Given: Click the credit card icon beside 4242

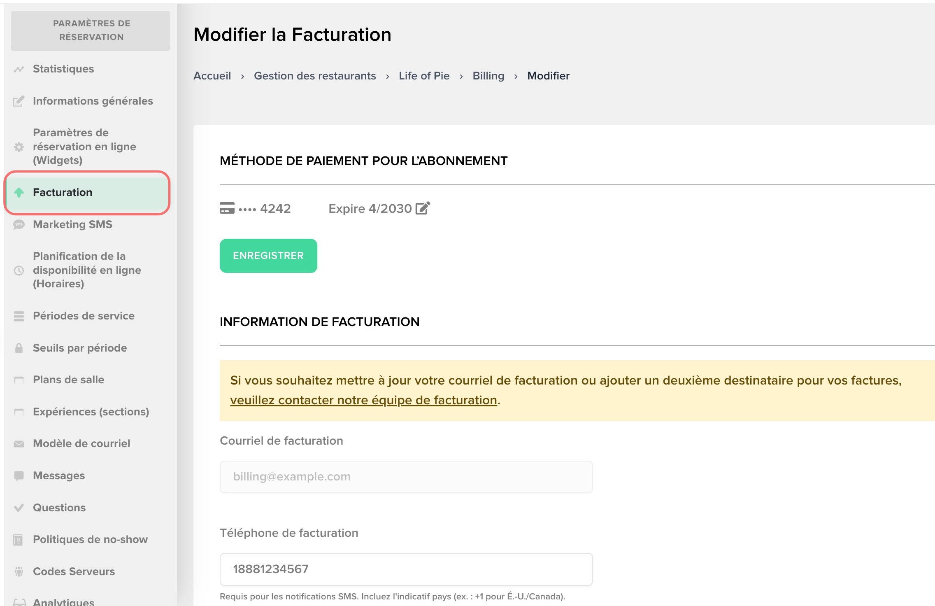Looking at the screenshot, I should (227, 208).
